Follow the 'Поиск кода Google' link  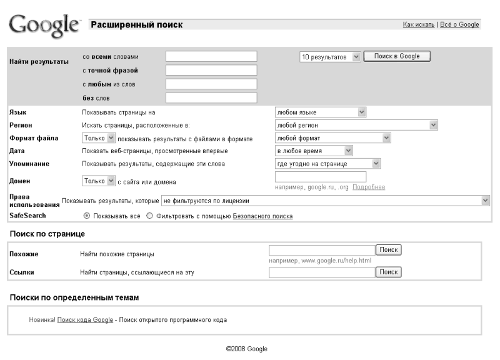(85, 319)
